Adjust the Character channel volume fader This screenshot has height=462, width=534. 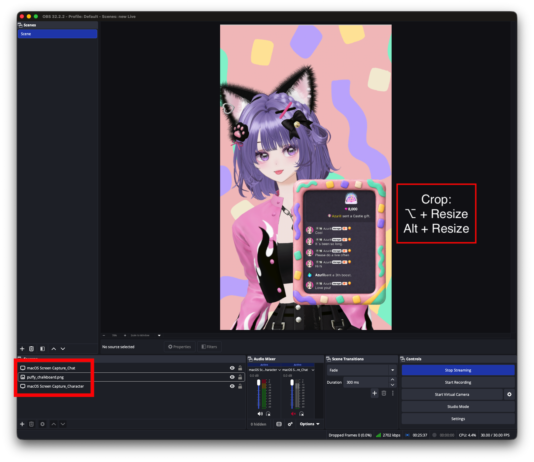tap(259, 382)
